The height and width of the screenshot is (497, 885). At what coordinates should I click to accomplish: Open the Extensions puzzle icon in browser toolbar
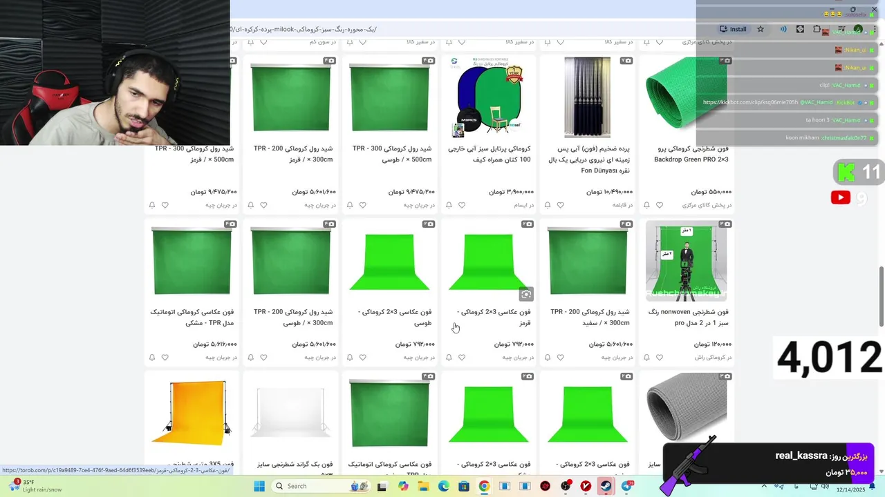(x=817, y=29)
